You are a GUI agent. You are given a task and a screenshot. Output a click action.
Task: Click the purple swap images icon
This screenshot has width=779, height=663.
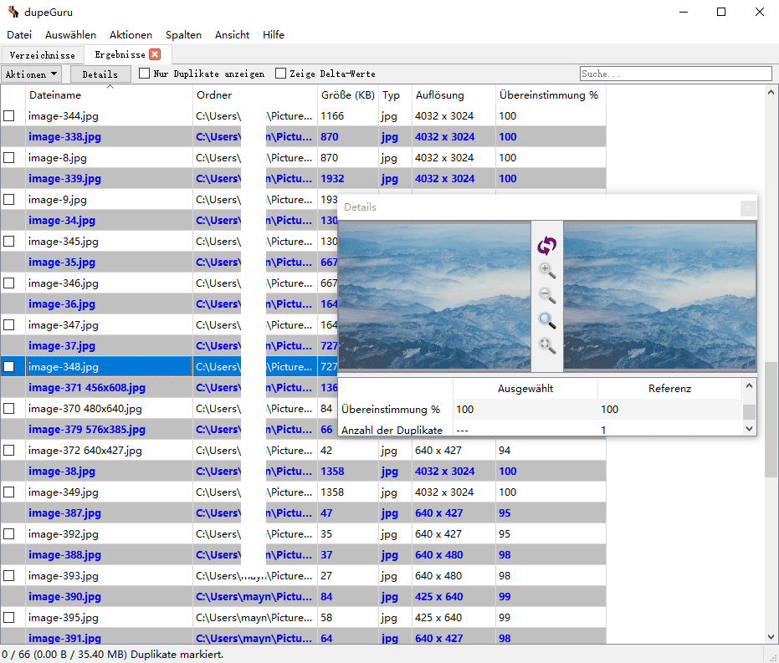coord(546,245)
